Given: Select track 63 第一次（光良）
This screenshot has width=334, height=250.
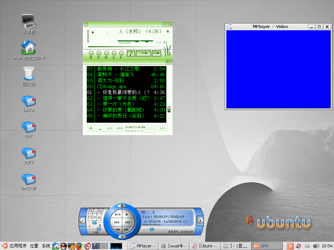Looking at the screenshot, I should [126, 104].
